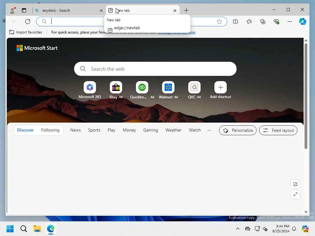
Task: Open the Watch category
Action: pyautogui.click(x=195, y=130)
